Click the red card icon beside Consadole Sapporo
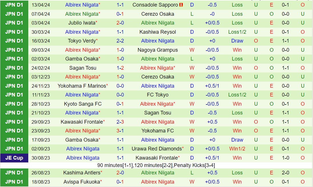This screenshot has height=187, width=313. click(181, 5)
